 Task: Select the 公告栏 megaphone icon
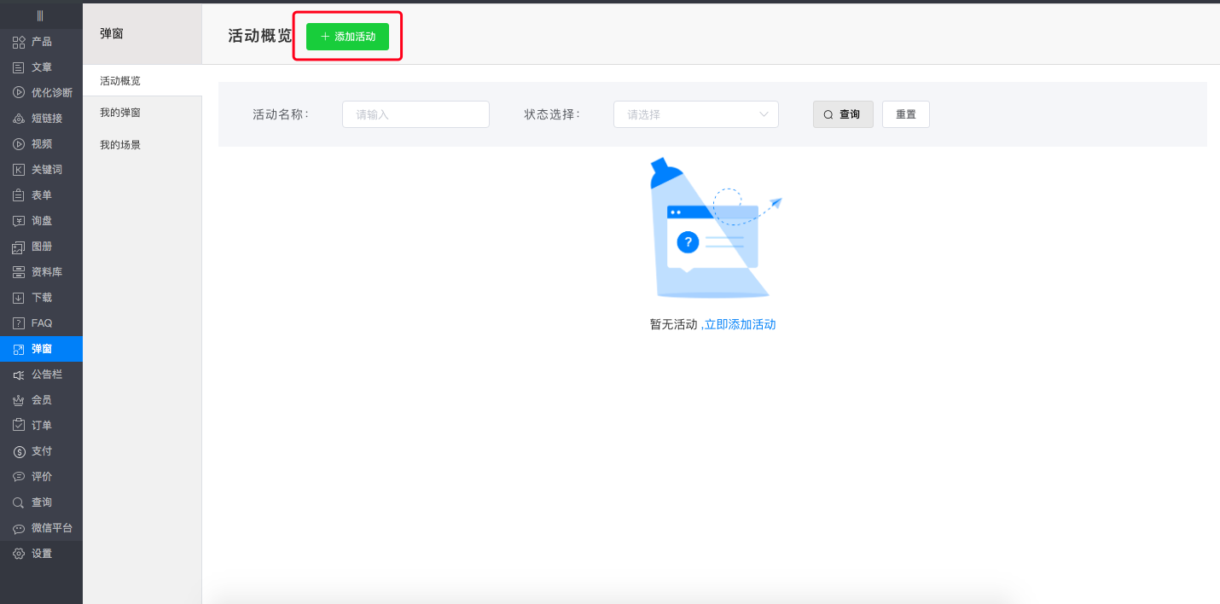pyautogui.click(x=19, y=375)
